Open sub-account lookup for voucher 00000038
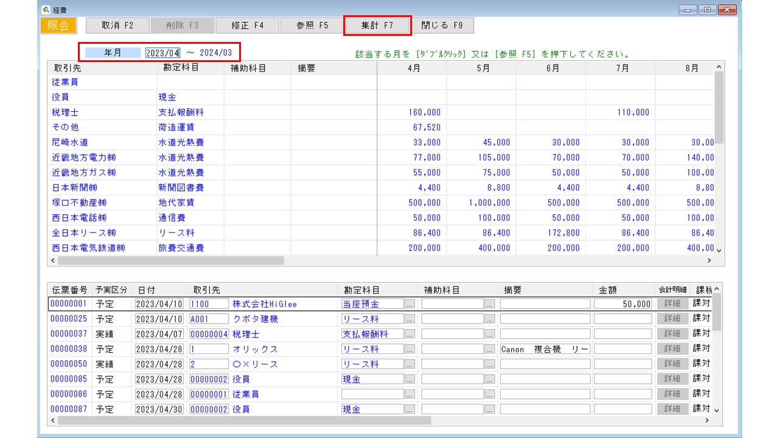Viewport: 779px width, 438px height. 490,349
